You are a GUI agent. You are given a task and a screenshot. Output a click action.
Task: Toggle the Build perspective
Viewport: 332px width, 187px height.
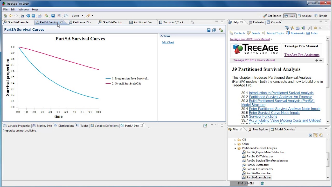[x=290, y=16]
